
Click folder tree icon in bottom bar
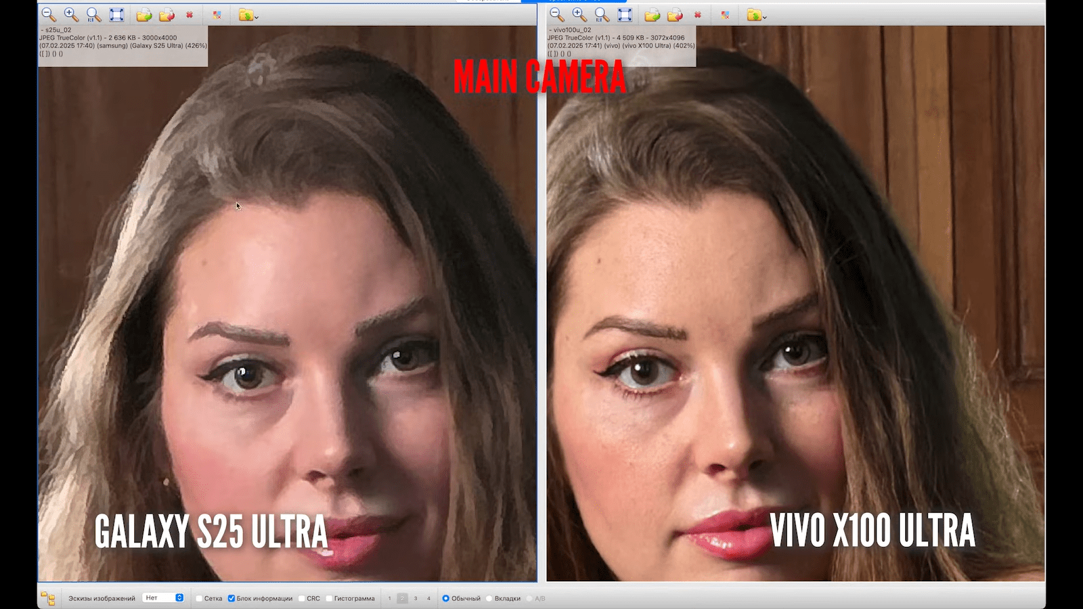[x=48, y=598]
